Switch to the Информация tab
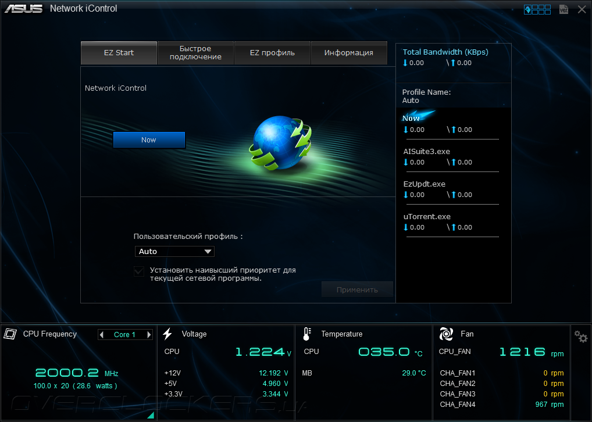592x422 pixels. click(349, 53)
